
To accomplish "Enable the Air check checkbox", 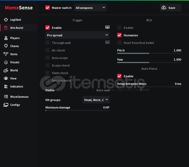I will (48, 50).
